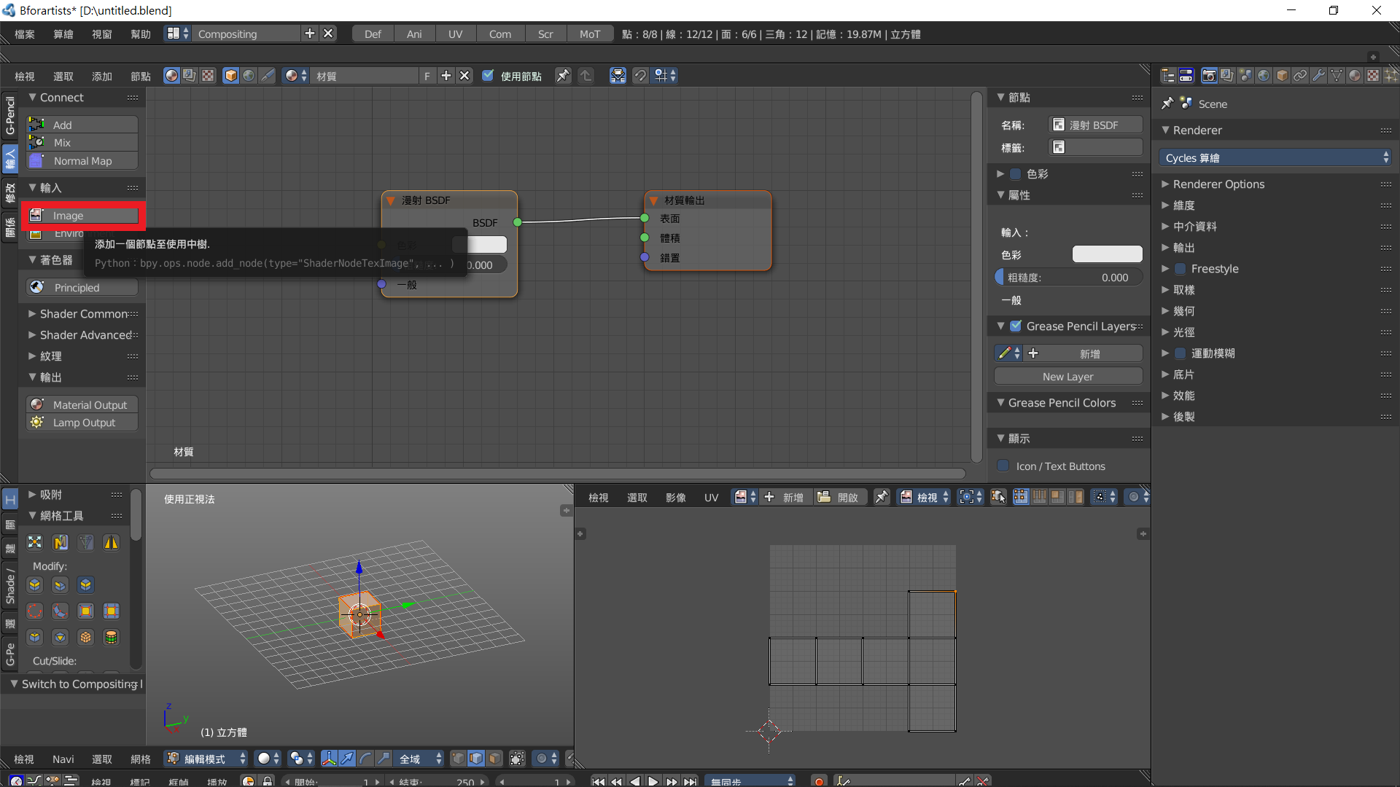Viewport: 1400px width, 787px height.
Task: Pin the node tree with pushpin icon
Action: (563, 76)
